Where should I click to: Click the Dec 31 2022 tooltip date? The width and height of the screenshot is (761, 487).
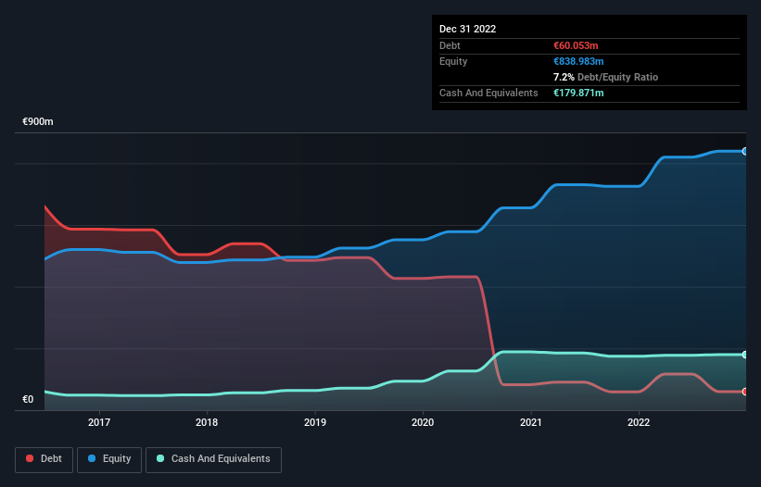[467, 29]
